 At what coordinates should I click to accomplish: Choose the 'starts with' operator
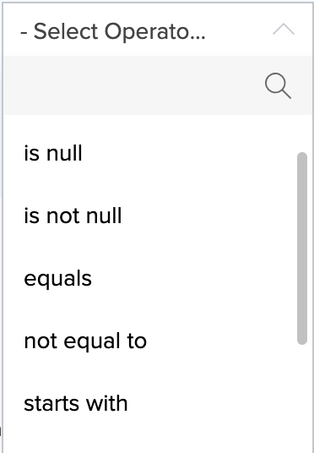tap(158, 404)
